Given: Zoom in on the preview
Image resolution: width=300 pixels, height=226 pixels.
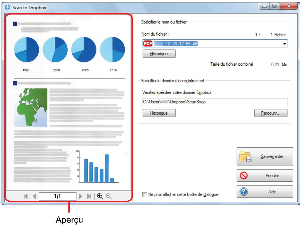Looking at the screenshot, I should point(100,196).
